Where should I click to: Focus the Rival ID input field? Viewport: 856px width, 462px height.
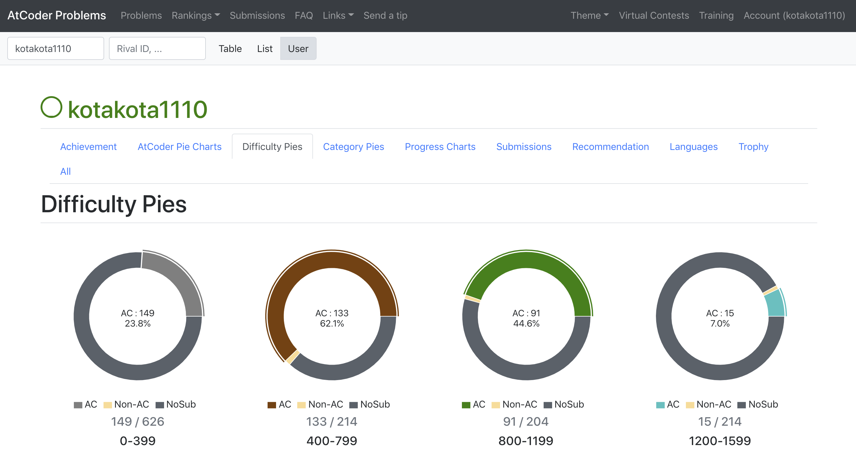157,48
